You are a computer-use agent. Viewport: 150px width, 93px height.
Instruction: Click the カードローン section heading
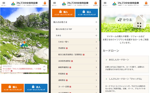[x=111, y=51]
